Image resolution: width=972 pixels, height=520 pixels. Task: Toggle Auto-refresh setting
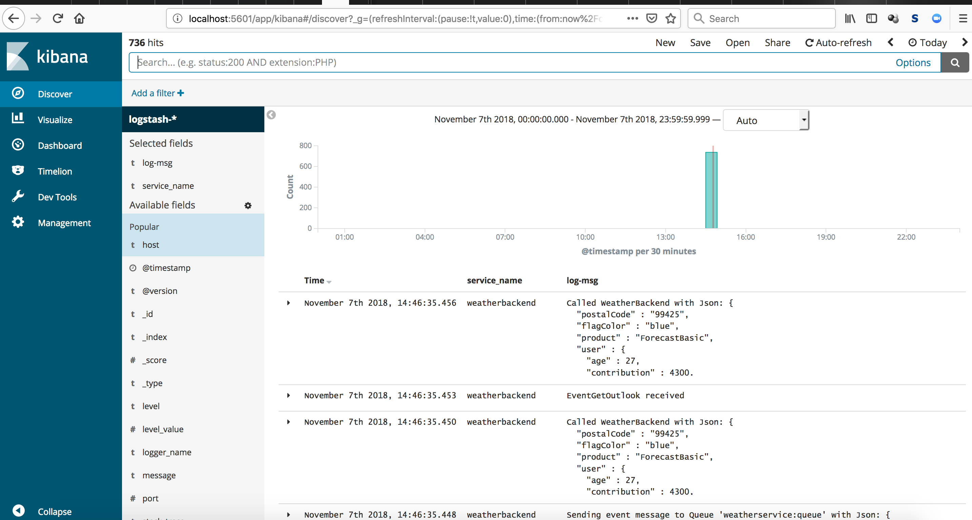pos(838,43)
